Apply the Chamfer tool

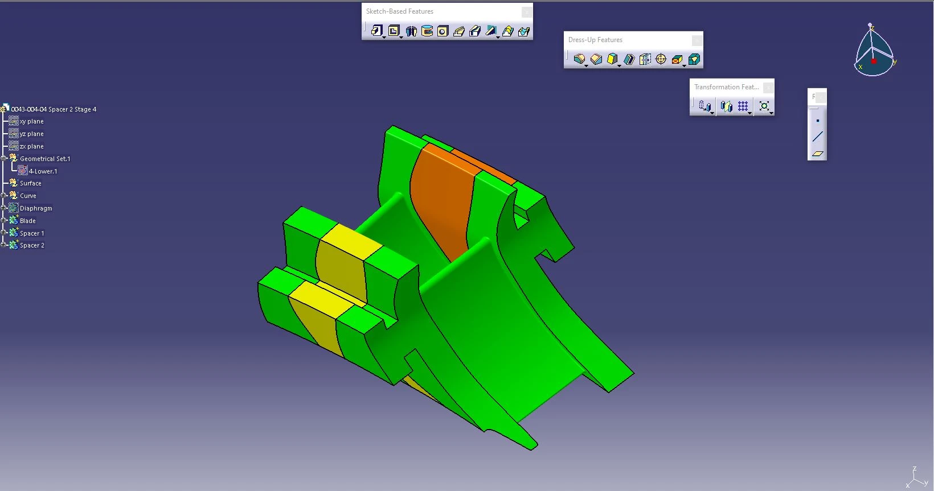point(596,59)
